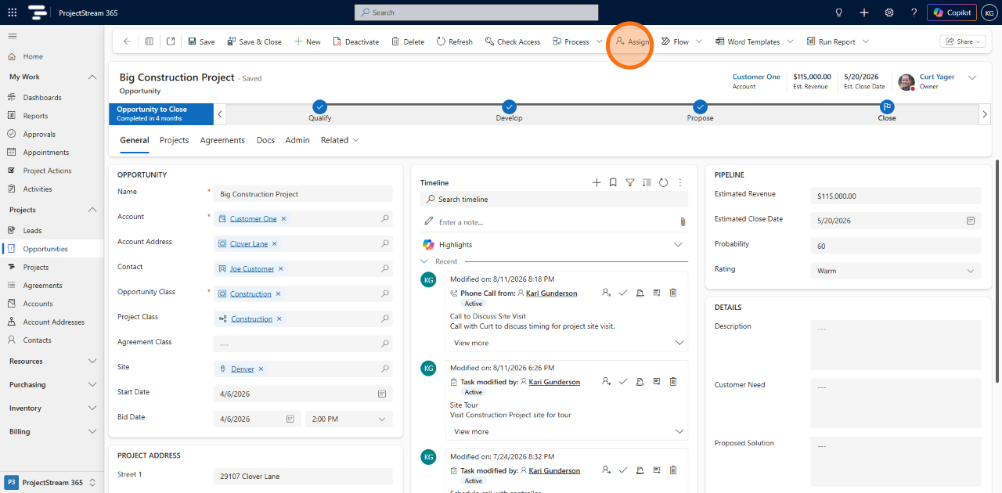Viewport: 1002px width, 493px height.
Task: Switch to the Admin tab
Action: point(297,140)
